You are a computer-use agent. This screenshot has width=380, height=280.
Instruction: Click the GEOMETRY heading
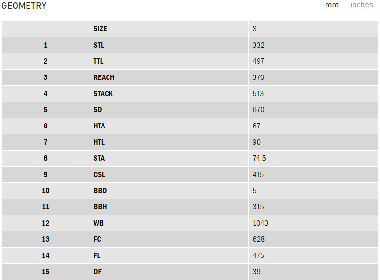point(24,6)
